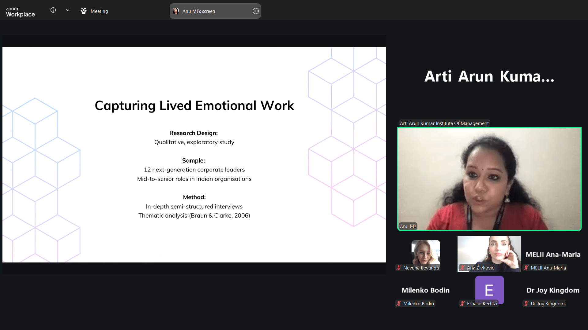The width and height of the screenshot is (588, 330).
Task: Select the Nevena Bevanda profile picture tile
Action: point(425,252)
